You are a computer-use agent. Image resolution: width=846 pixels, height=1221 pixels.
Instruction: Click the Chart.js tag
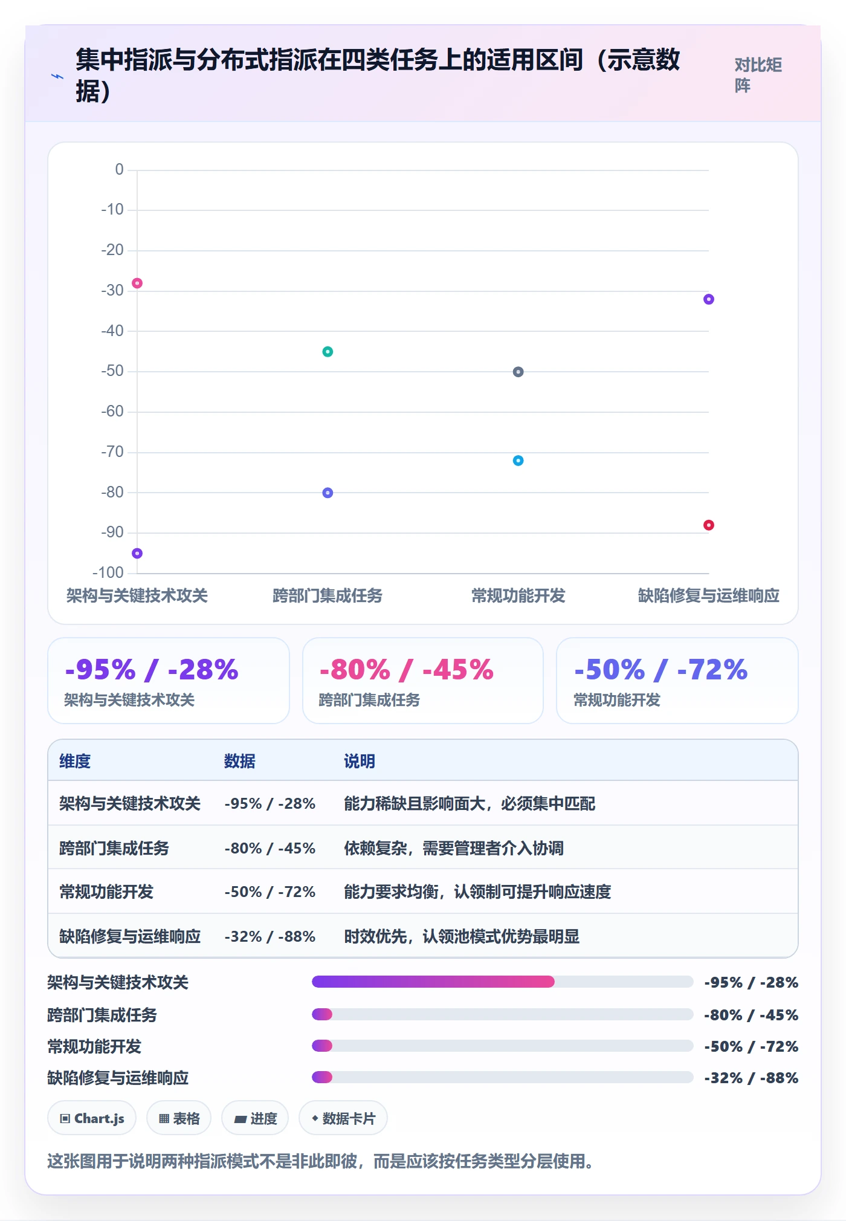[x=92, y=1118]
